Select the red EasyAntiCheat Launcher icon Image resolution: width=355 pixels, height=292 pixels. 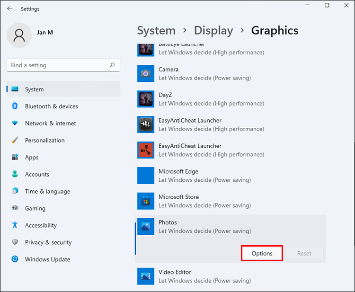click(146, 150)
